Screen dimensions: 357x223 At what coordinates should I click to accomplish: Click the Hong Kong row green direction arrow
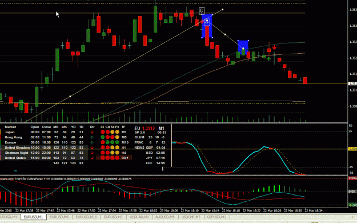(x=92, y=137)
